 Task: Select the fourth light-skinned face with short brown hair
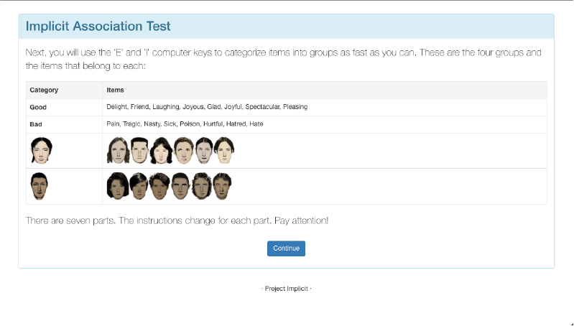183,151
